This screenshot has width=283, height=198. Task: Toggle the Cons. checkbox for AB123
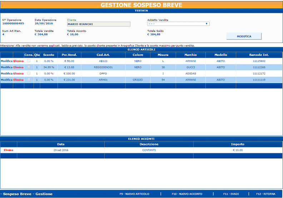pyautogui.click(x=29, y=61)
